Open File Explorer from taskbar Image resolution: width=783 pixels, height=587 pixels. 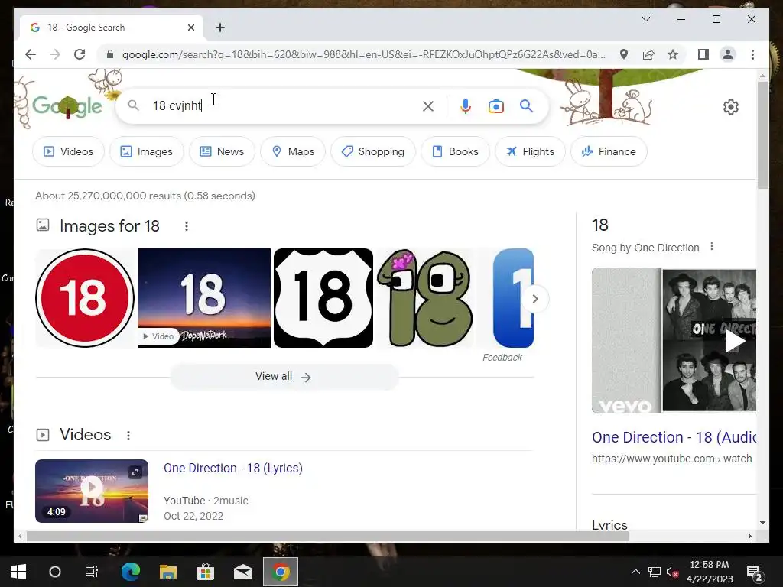pos(168,572)
